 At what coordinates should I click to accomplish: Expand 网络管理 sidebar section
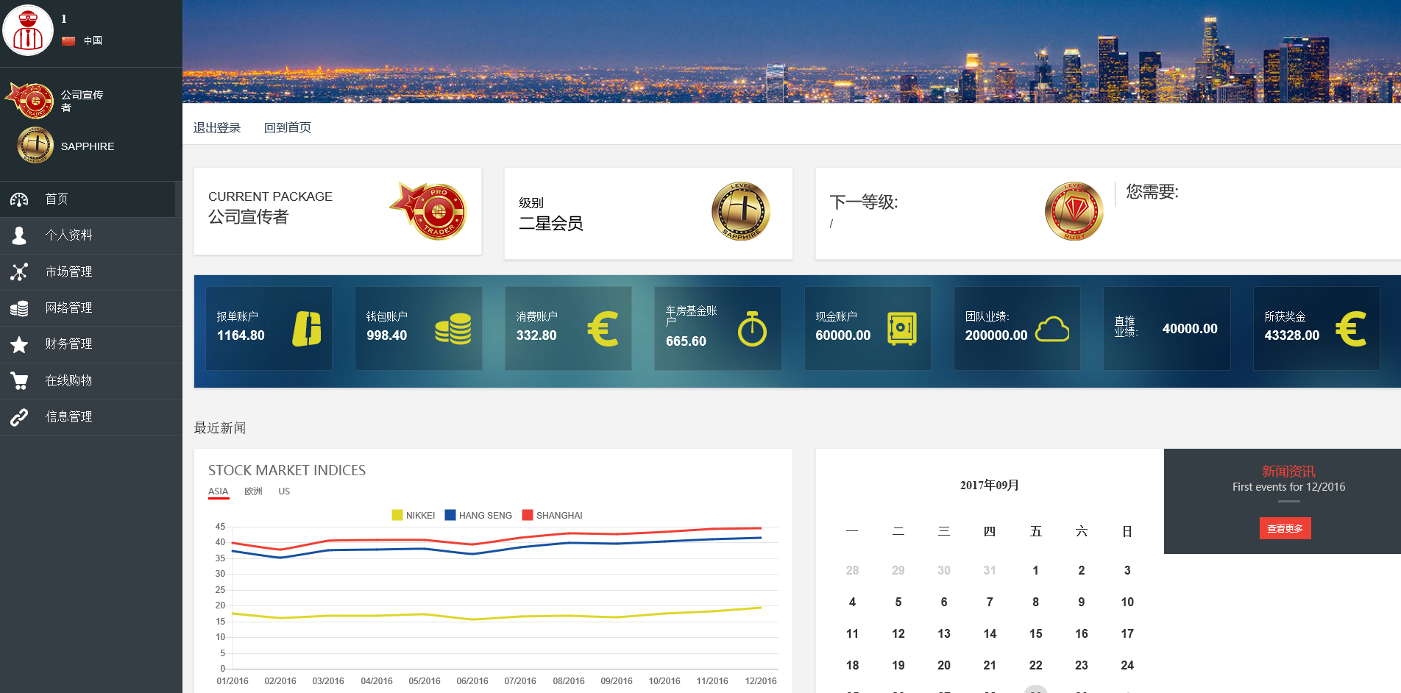(68, 308)
